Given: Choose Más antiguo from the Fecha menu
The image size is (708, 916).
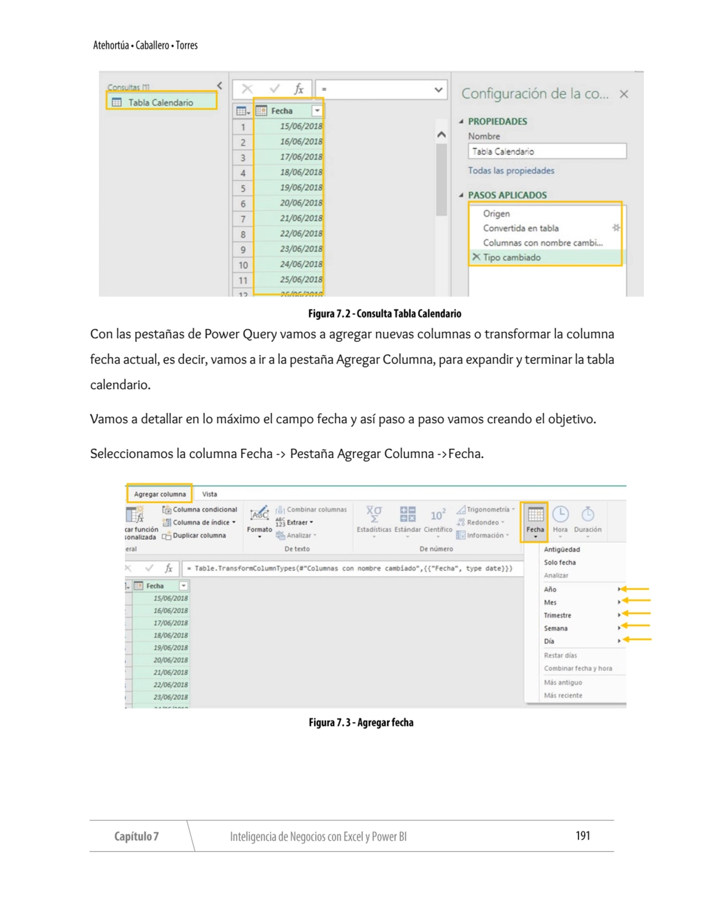Looking at the screenshot, I should [563, 683].
